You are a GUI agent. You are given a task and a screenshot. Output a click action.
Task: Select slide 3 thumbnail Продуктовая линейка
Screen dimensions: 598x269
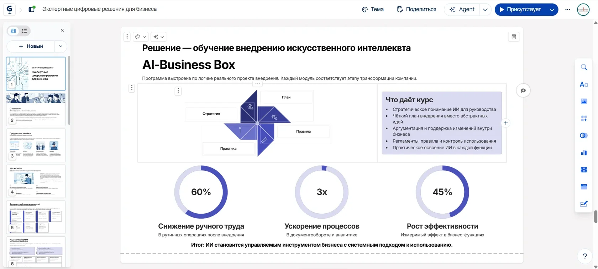[x=36, y=146]
